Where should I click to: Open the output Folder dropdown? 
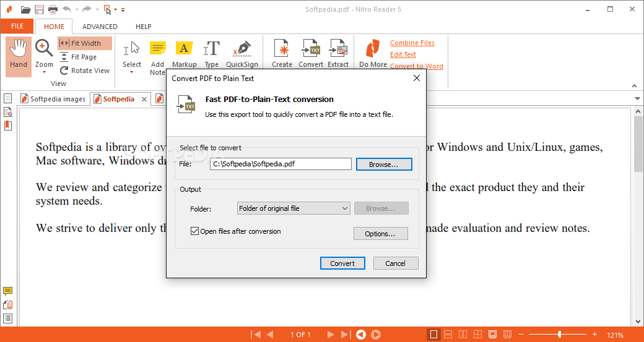click(294, 208)
